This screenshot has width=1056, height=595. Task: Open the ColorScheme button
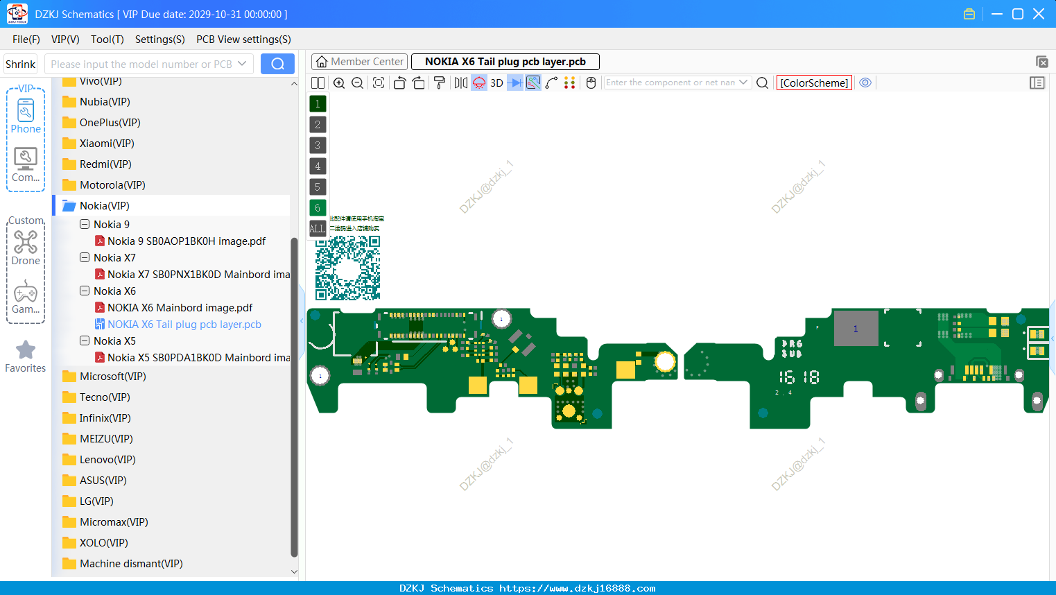814,83
